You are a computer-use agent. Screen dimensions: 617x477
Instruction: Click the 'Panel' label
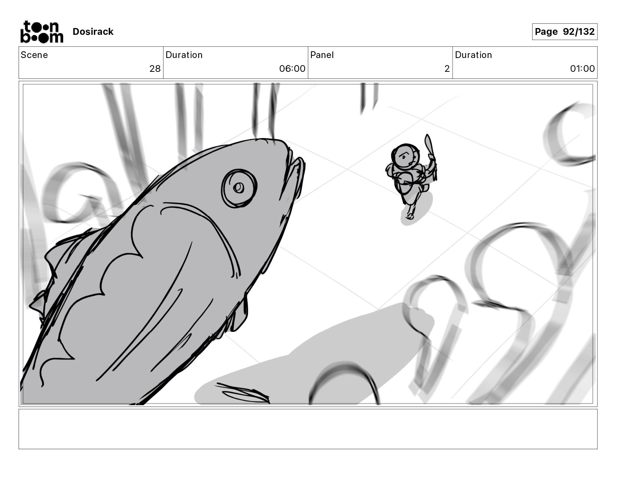pos(322,55)
